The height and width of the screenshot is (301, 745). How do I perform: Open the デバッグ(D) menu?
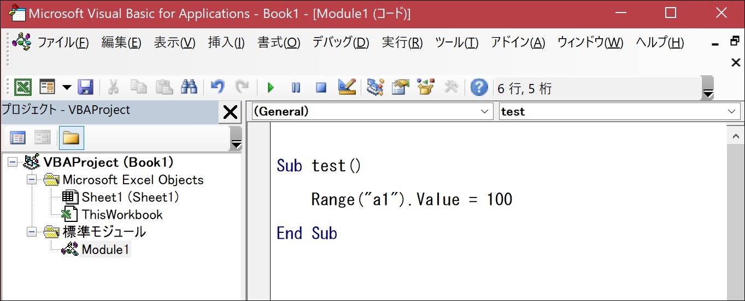click(x=341, y=43)
